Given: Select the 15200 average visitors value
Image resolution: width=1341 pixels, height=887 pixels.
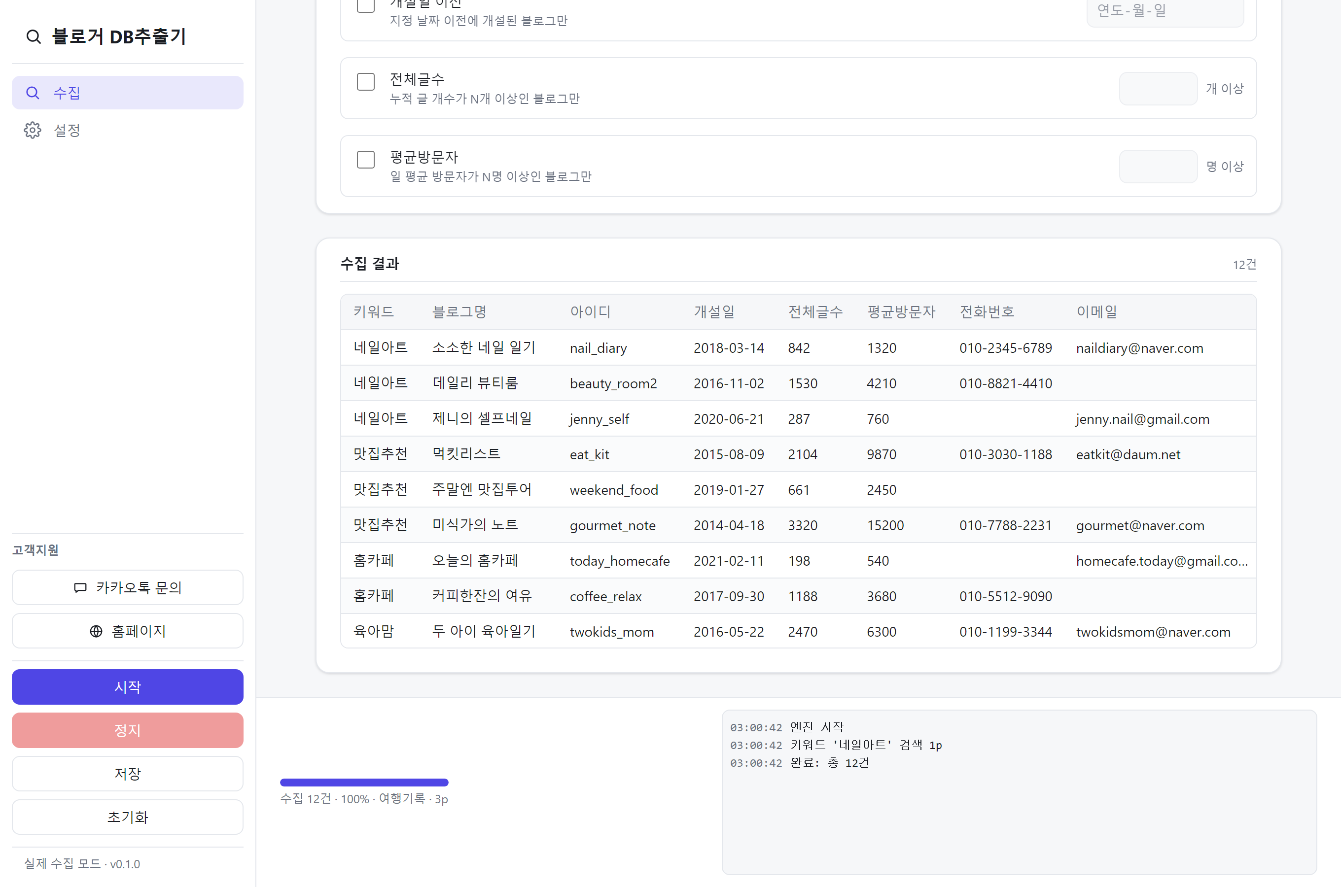Looking at the screenshot, I should [885, 525].
